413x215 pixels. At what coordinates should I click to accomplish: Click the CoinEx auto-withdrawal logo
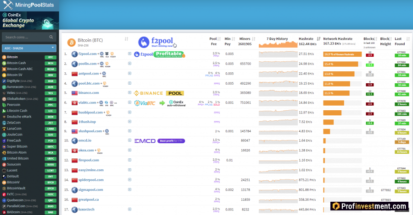coord(176,103)
